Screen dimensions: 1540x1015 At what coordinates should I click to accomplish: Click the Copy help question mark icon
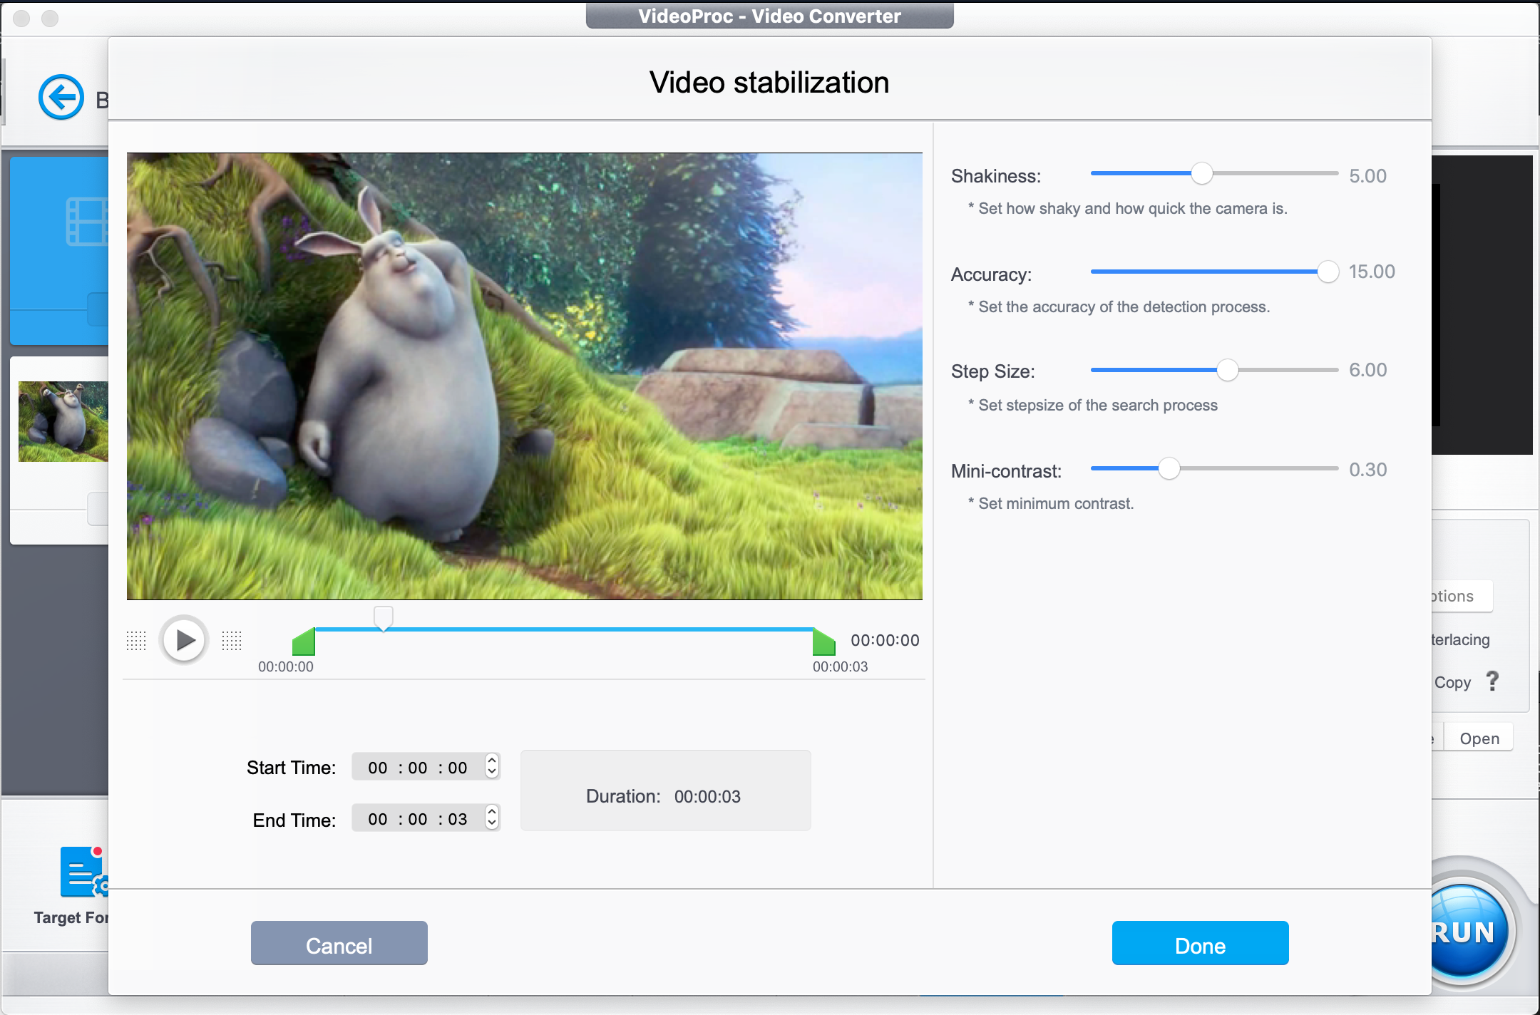[1492, 681]
